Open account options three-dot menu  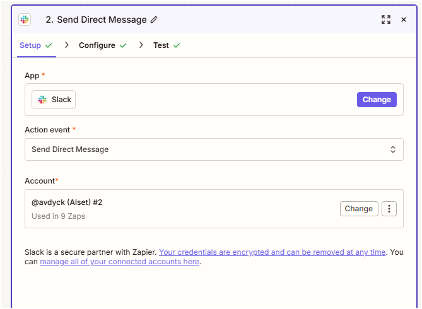click(389, 209)
